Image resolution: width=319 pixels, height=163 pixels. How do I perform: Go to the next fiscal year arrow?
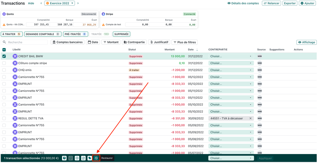coord(78,3)
